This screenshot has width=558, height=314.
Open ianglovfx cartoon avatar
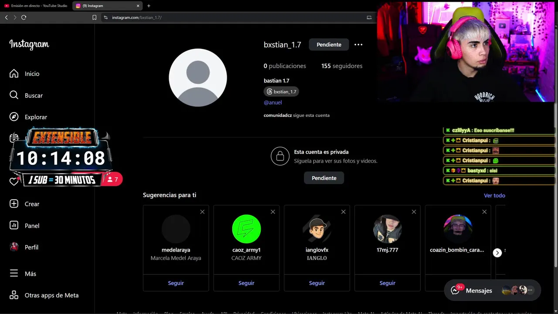coord(317,229)
